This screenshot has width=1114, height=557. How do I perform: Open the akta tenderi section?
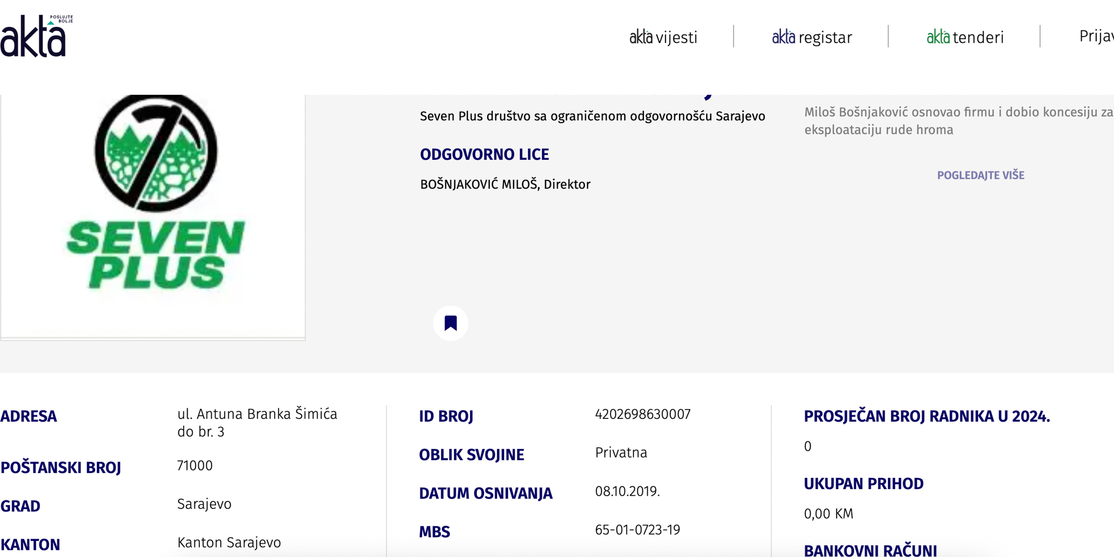(x=965, y=37)
